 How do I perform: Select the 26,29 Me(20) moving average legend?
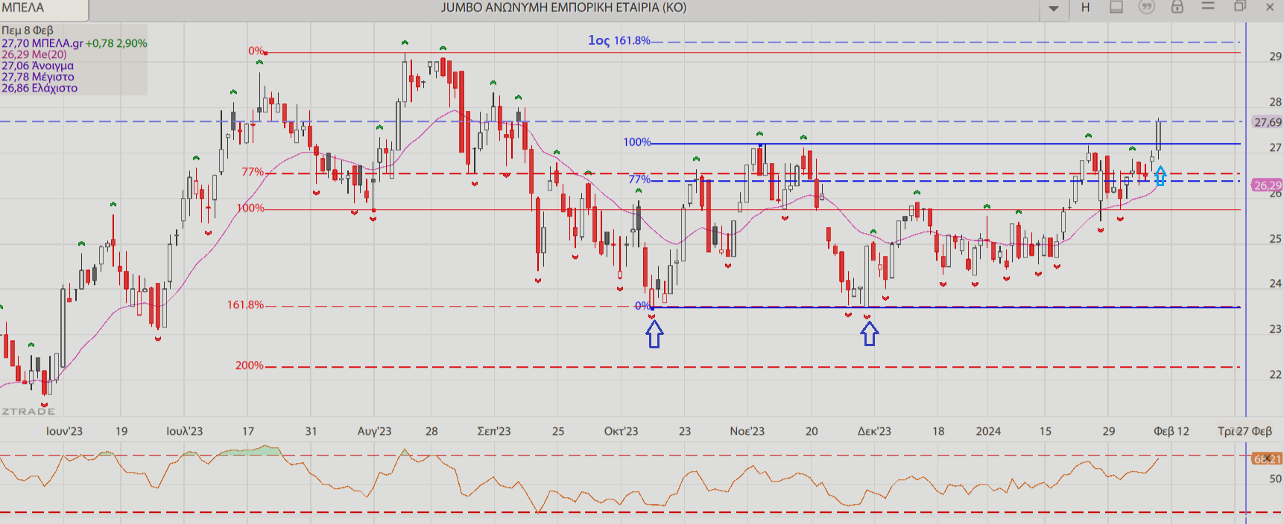(34, 54)
